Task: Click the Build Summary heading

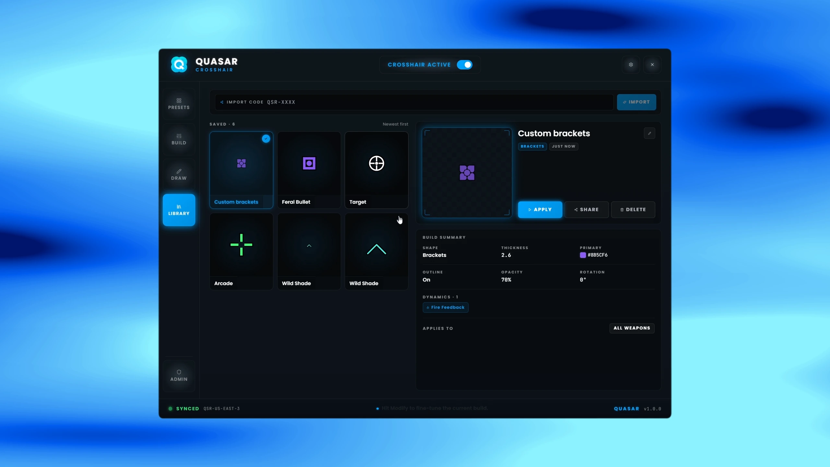Action: (x=444, y=237)
